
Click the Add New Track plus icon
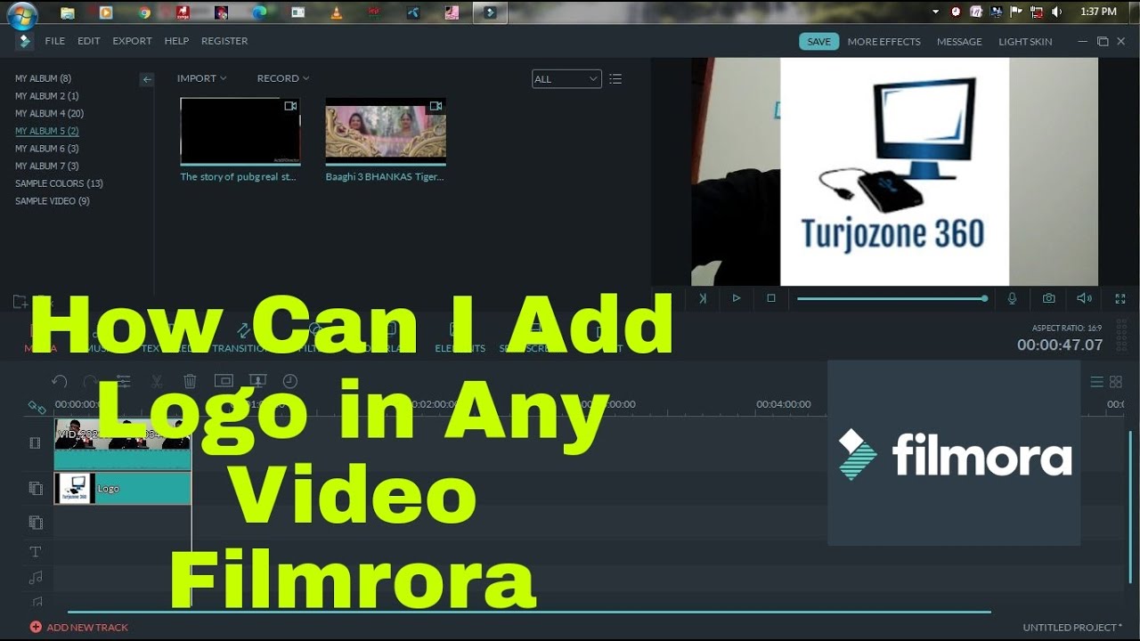pyautogui.click(x=36, y=627)
